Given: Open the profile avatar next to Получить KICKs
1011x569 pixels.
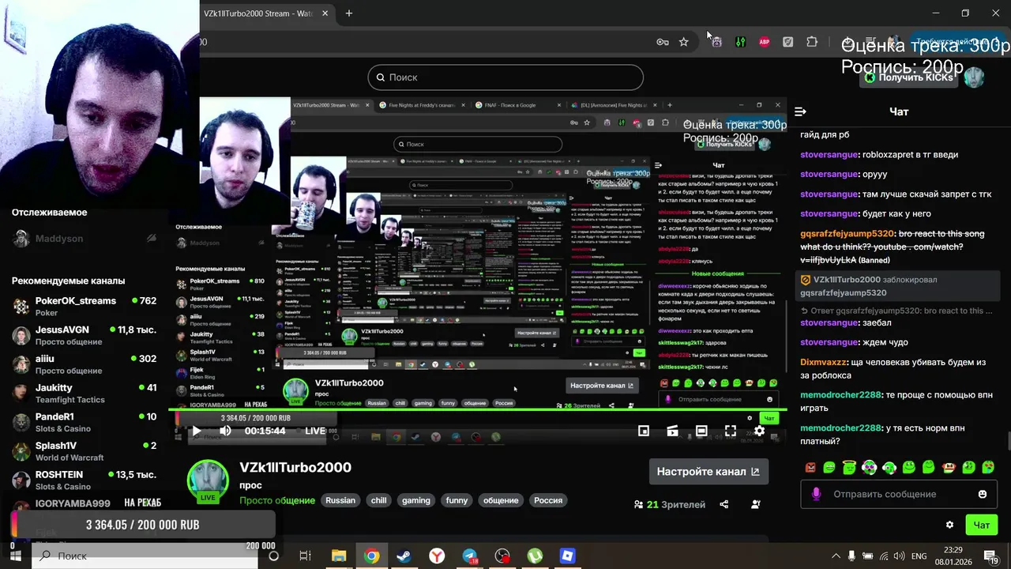Looking at the screenshot, I should click(x=975, y=77).
